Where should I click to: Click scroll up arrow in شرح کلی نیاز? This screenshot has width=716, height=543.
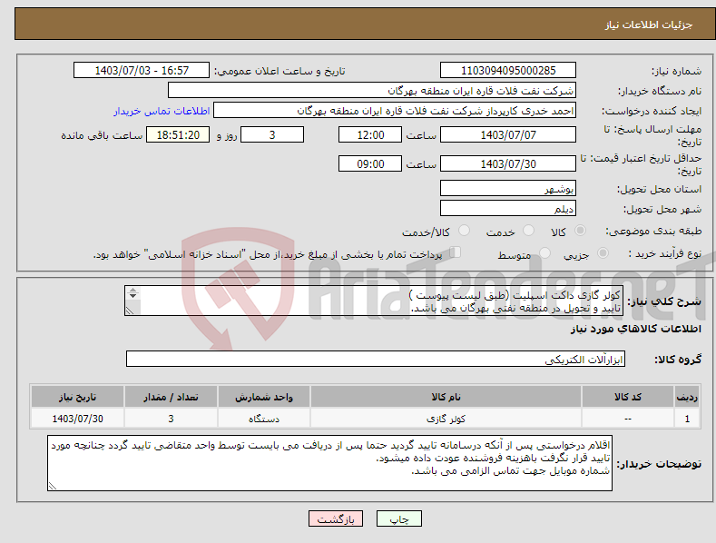pos(132,290)
